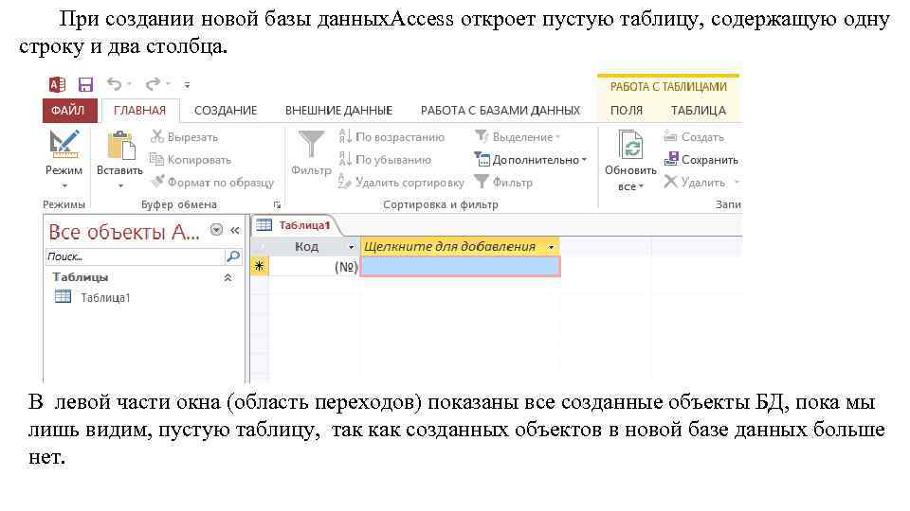
Task: Click the search magnifier icon
Action: (233, 256)
